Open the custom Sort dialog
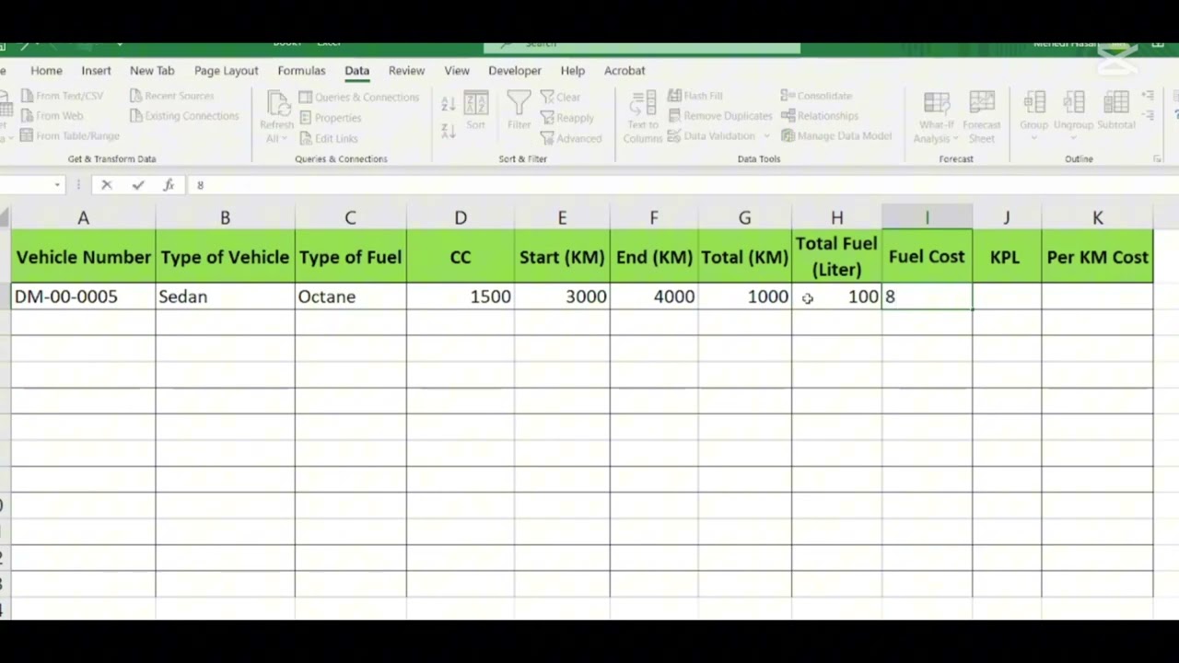The width and height of the screenshot is (1179, 663). click(475, 110)
